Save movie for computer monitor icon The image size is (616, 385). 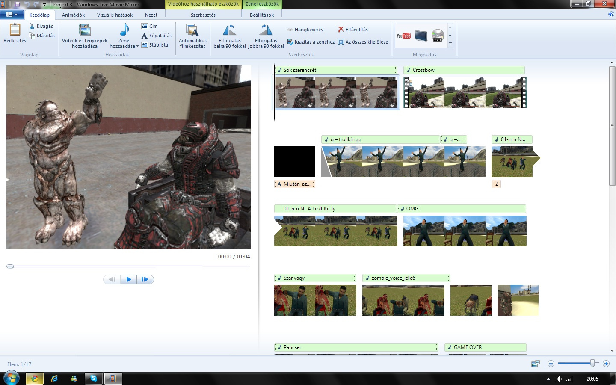421,36
